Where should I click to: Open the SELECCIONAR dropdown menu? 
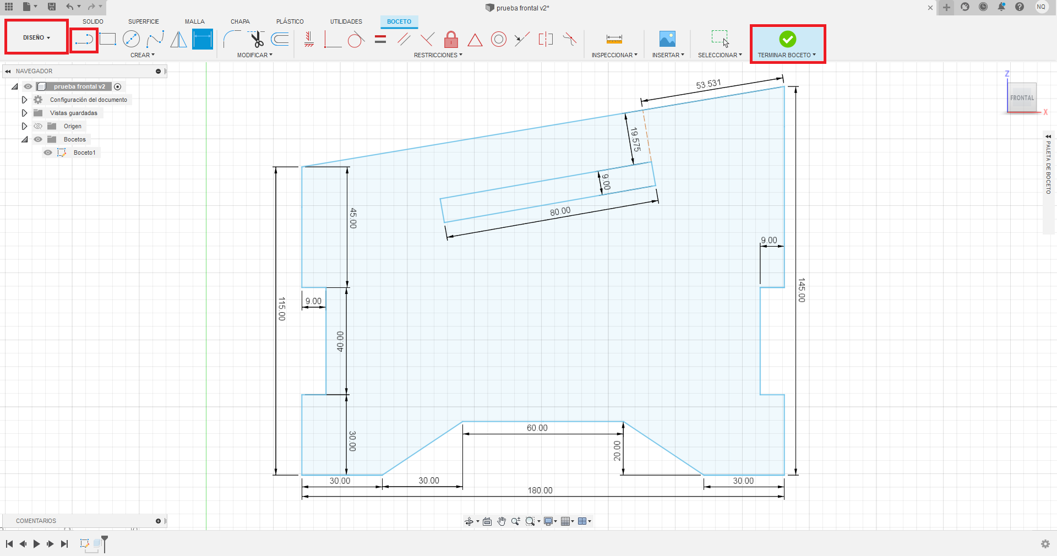point(720,55)
